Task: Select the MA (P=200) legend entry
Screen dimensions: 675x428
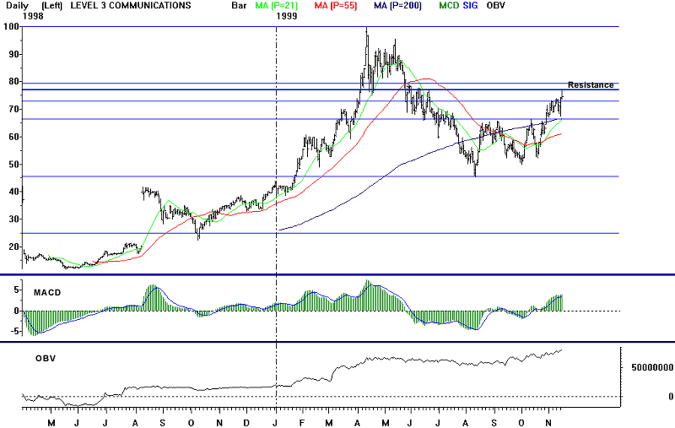Action: pyautogui.click(x=397, y=6)
